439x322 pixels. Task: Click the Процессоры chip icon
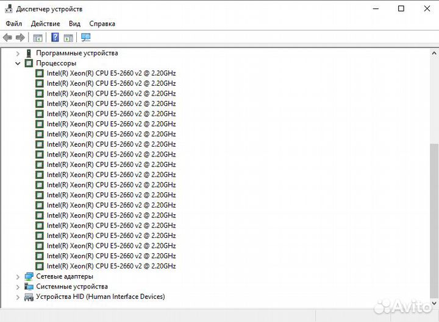(x=29, y=63)
